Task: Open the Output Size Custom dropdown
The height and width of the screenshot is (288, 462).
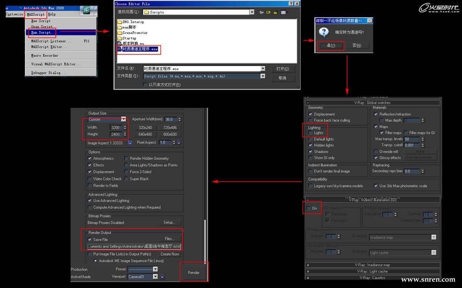Action: (124, 119)
